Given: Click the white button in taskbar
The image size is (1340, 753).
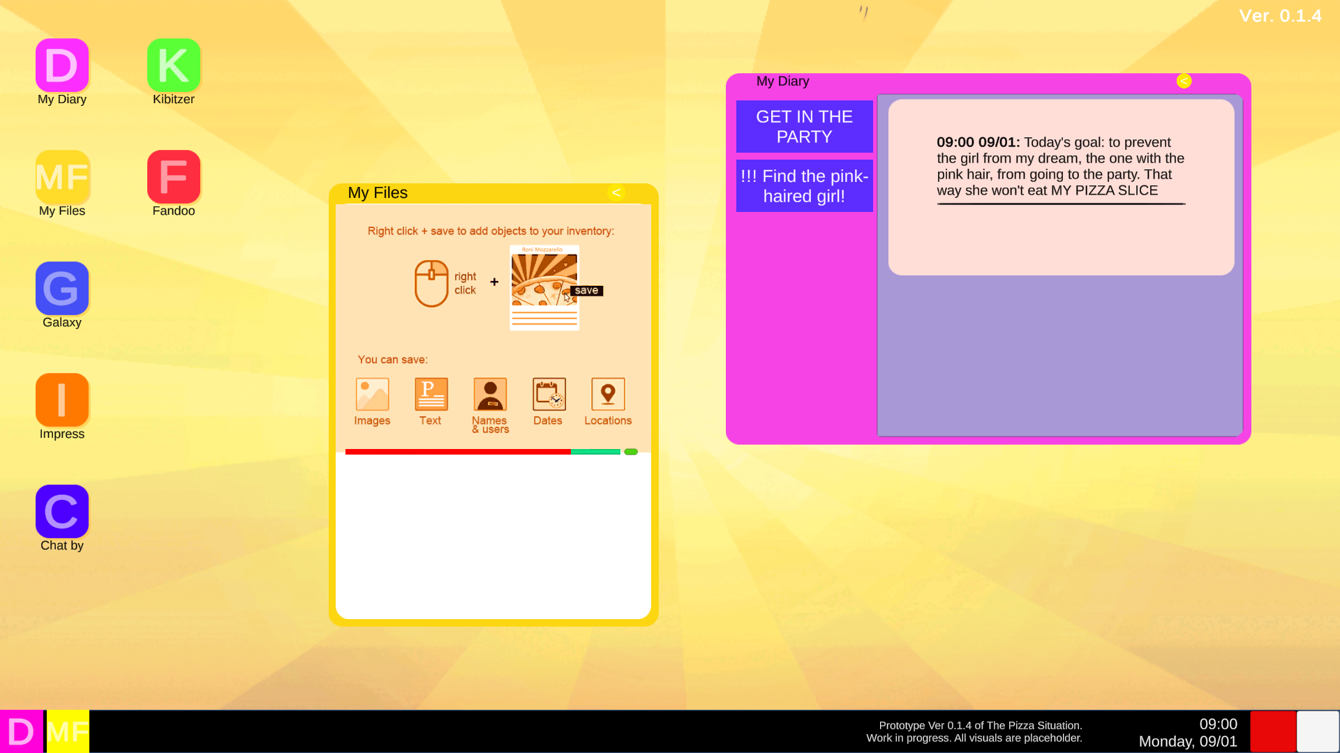Looking at the screenshot, I should (x=1318, y=731).
